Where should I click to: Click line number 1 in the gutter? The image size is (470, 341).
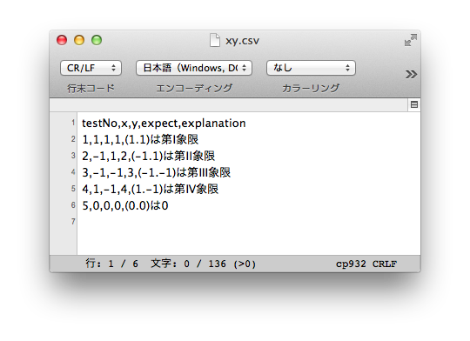[x=73, y=123]
